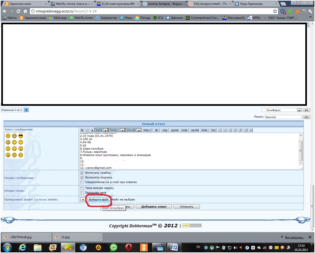315x253 pixels.
Task: Open the system volume control
Action: pyautogui.click(x=235, y=247)
